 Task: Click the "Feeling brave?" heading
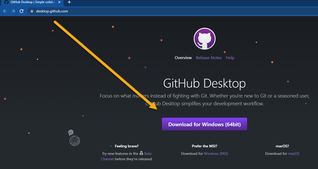[x=127, y=146]
